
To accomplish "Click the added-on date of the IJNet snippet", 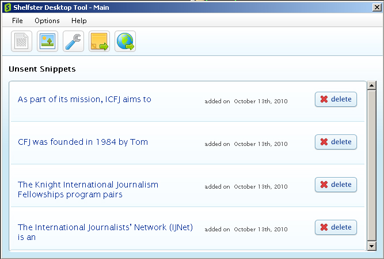I will coord(246,230).
